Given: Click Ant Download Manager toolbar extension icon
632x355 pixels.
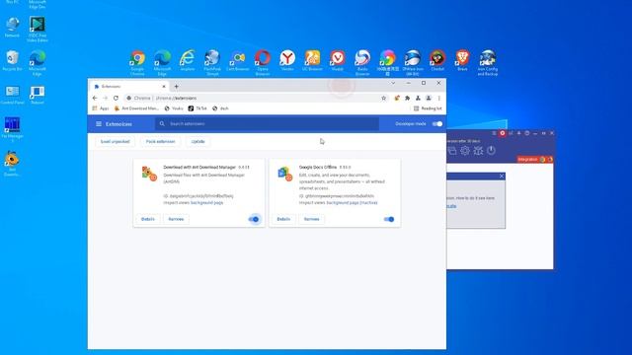Looking at the screenshot, I should point(397,99).
